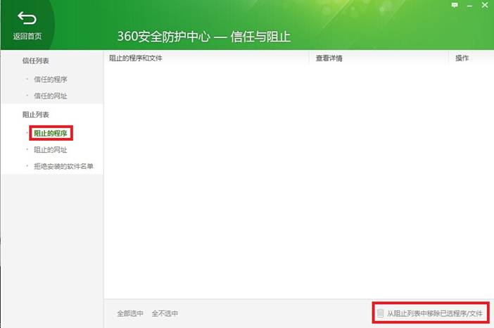Viewport: 494px width, 328px height.
Task: Click the 查看详情 column header
Action: click(329, 58)
